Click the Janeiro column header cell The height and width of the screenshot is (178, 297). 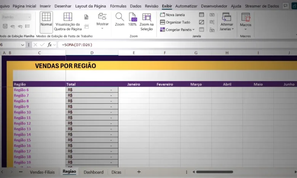coord(134,84)
